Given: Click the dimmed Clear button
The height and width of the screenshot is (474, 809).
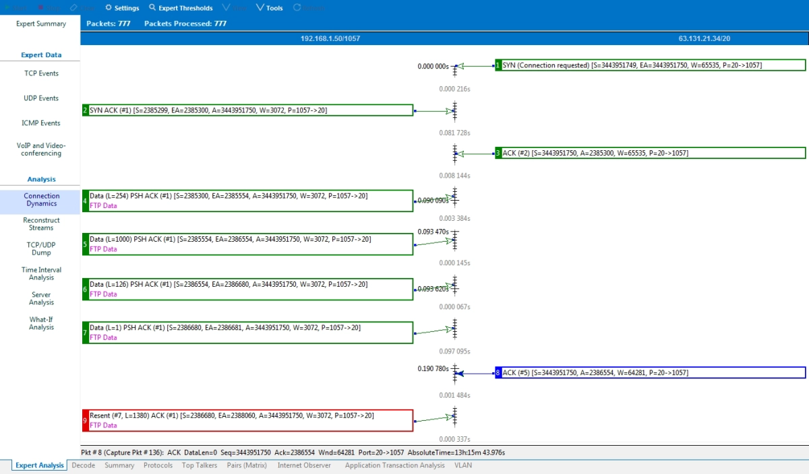Looking at the screenshot, I should pos(83,8).
